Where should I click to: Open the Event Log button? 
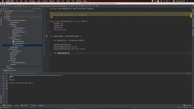pos(187,105)
